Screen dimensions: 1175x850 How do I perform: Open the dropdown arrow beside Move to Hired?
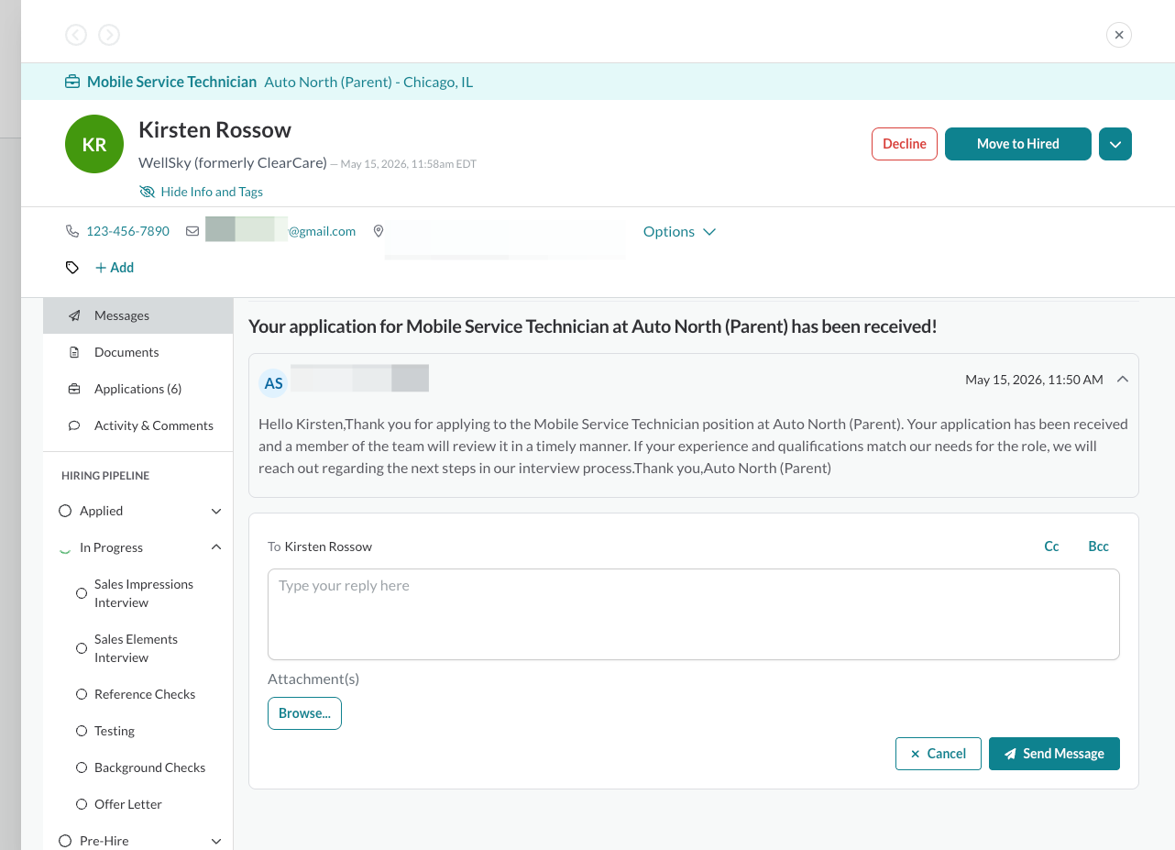click(x=1115, y=144)
